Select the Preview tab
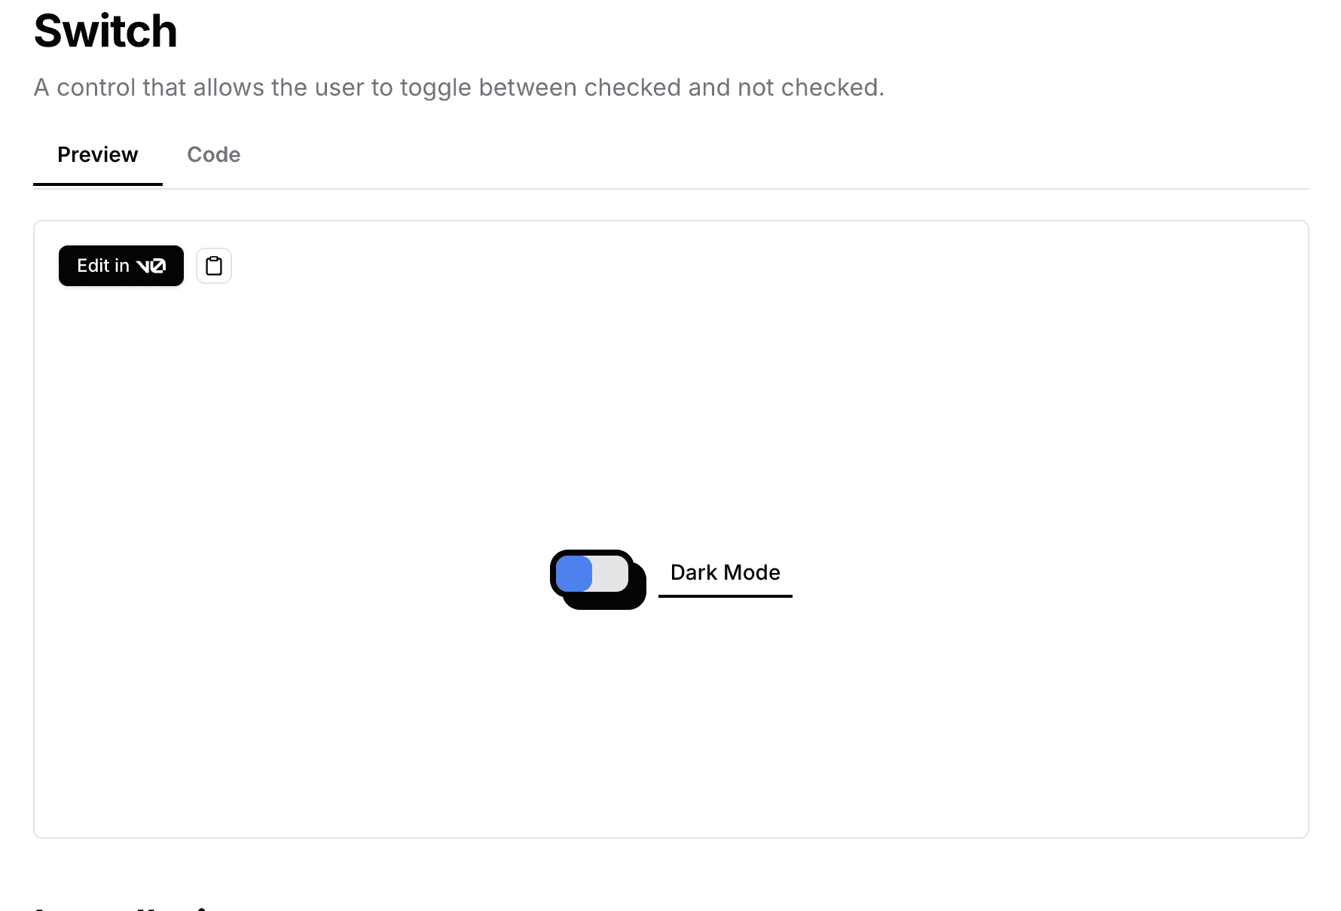This screenshot has width=1341, height=911. tap(98, 155)
